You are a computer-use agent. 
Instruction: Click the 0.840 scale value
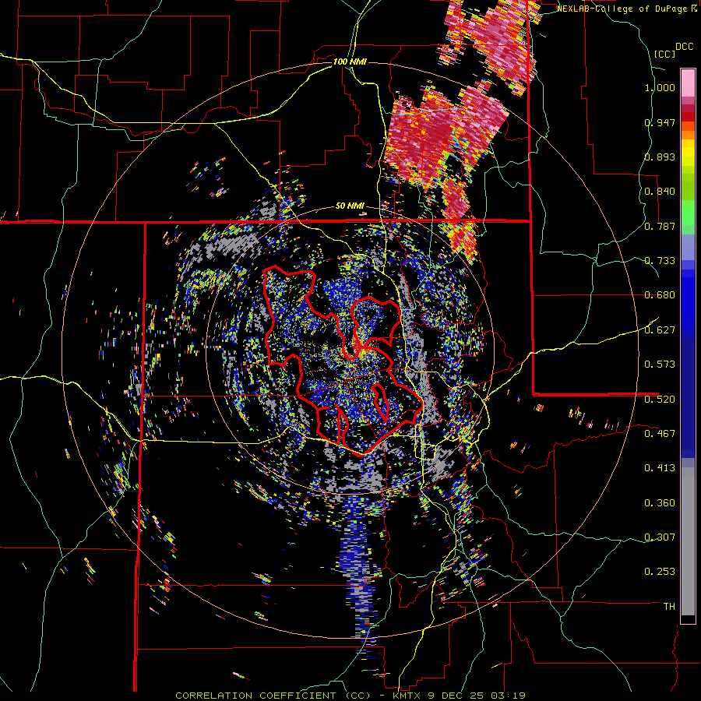660,192
